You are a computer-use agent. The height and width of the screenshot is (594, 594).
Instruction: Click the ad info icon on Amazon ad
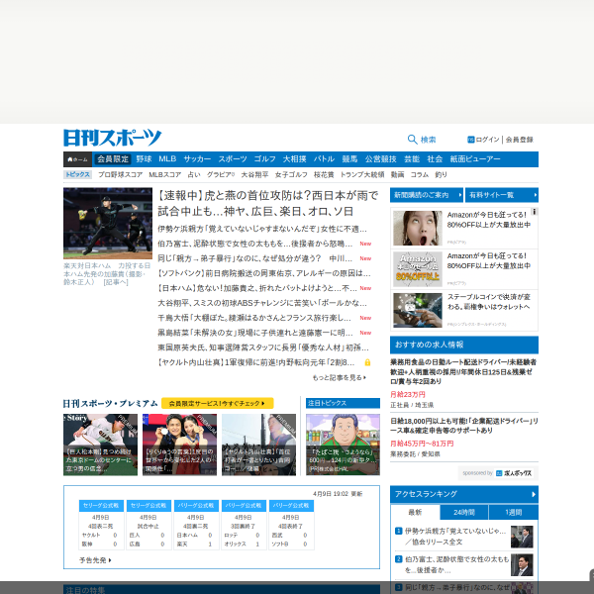coord(535,212)
